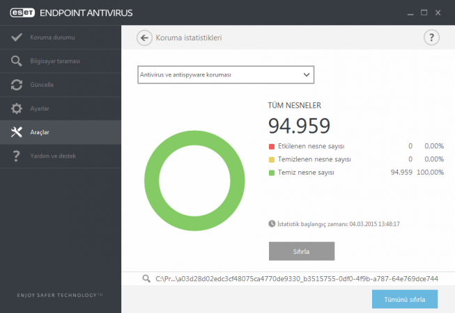Click the tools icon for Araçlar
This screenshot has width=455, height=313.
[x=17, y=132]
